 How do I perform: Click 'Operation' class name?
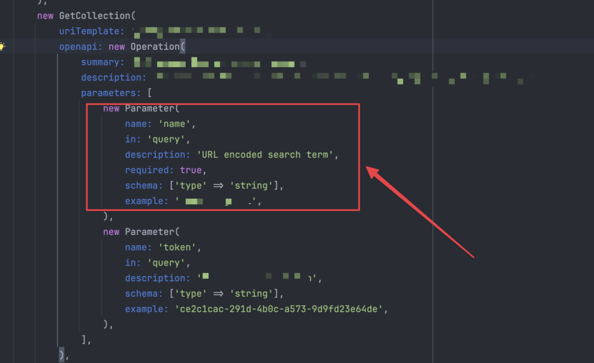pos(155,46)
